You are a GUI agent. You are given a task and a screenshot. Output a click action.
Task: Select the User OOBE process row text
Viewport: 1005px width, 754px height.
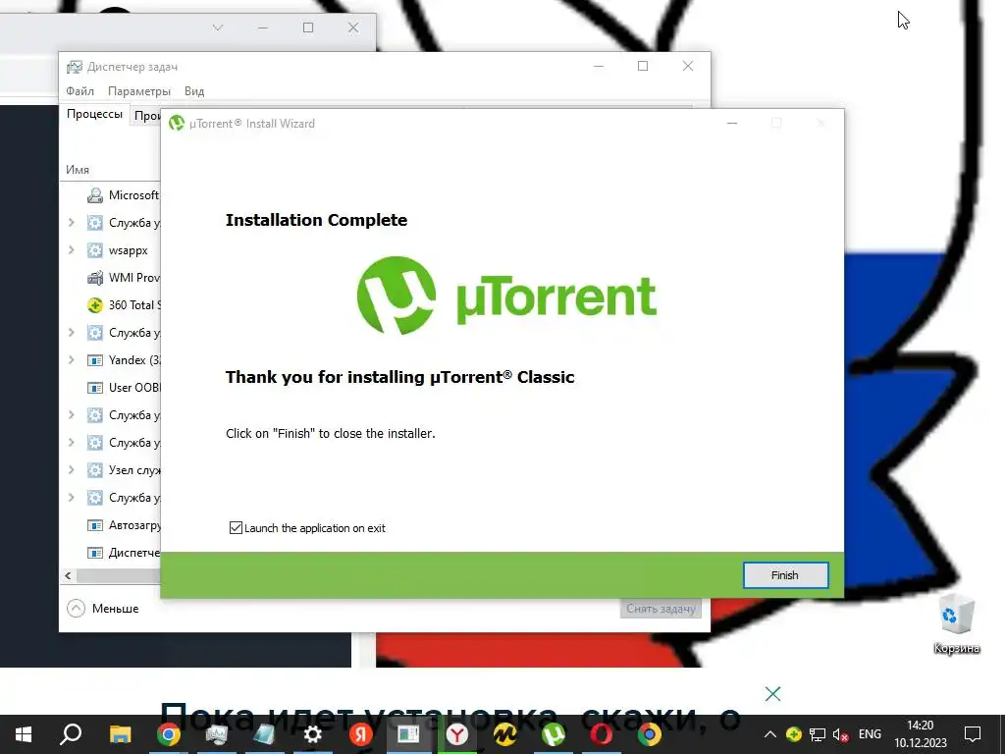pos(133,387)
